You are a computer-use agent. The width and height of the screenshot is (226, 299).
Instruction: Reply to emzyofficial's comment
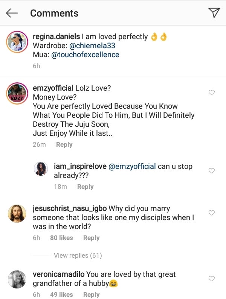[x=64, y=144]
